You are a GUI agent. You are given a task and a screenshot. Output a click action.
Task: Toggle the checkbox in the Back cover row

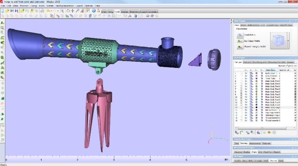click(241, 73)
